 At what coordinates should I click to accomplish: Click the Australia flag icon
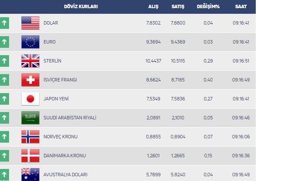point(30,174)
